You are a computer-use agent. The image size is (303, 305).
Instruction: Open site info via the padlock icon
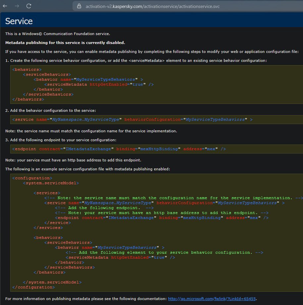[79, 6]
